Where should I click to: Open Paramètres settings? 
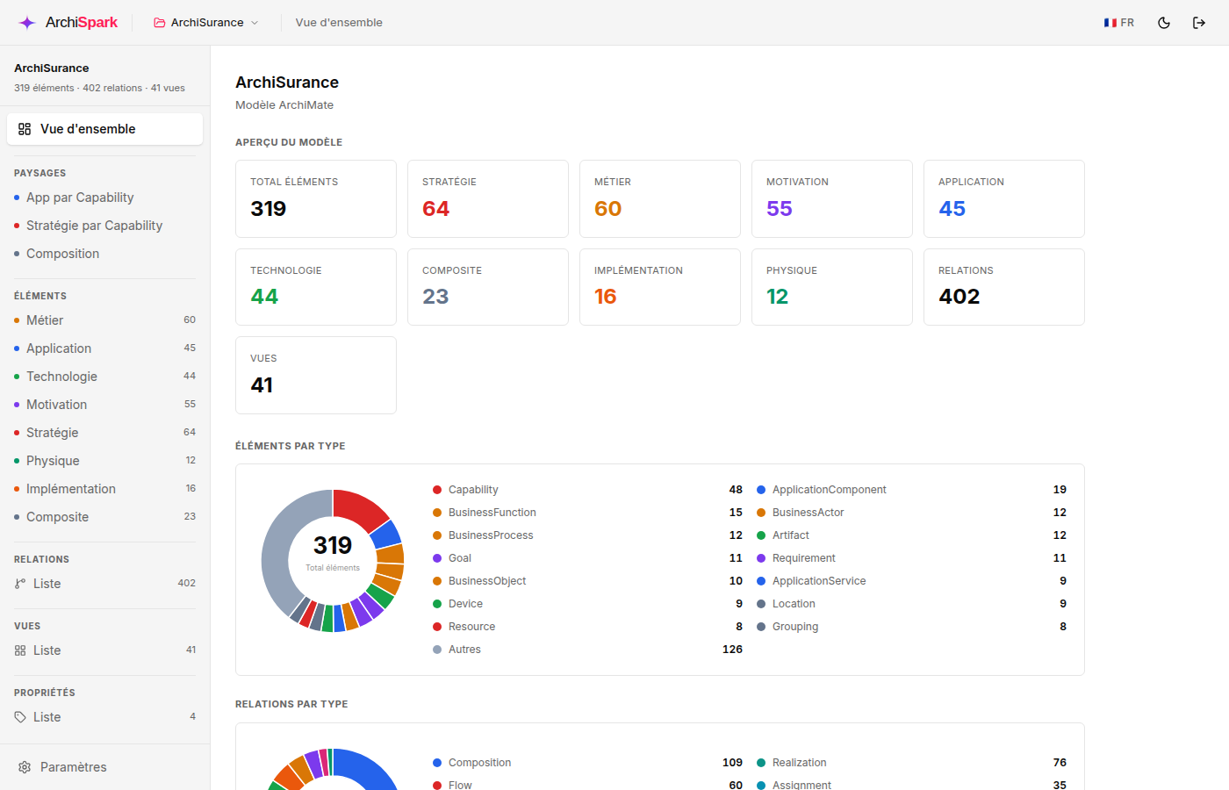(105, 767)
